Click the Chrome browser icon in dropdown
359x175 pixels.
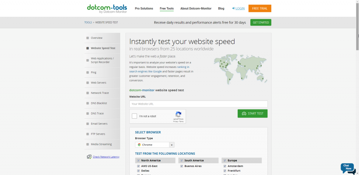point(139,145)
